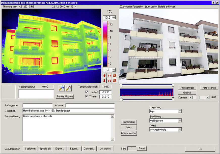Apply Autokontrast to the photograph
This screenshot has width=220, height=154.
187,88
